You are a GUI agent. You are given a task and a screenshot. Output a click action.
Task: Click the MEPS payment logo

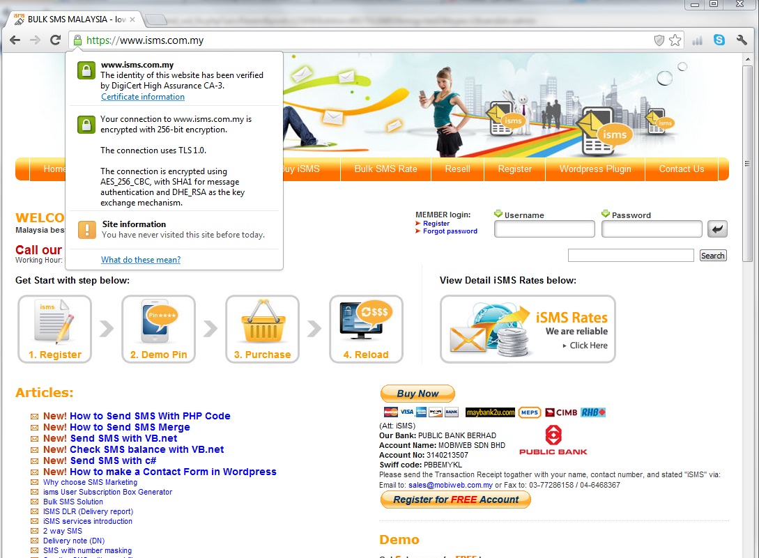tap(530, 412)
